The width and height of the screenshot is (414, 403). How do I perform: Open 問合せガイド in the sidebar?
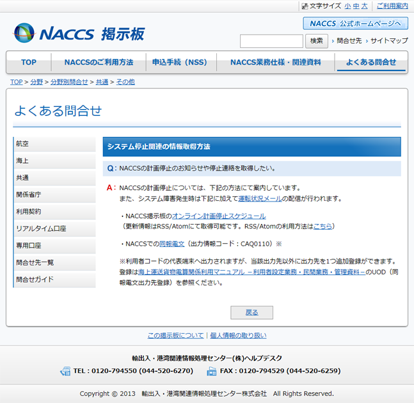tap(54, 280)
